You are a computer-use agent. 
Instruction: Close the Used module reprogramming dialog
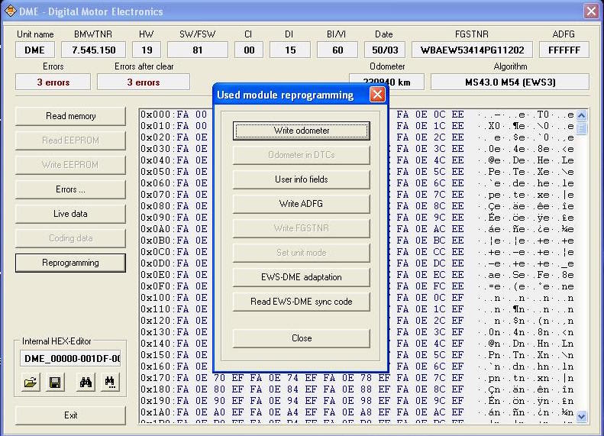pyautogui.click(x=377, y=95)
